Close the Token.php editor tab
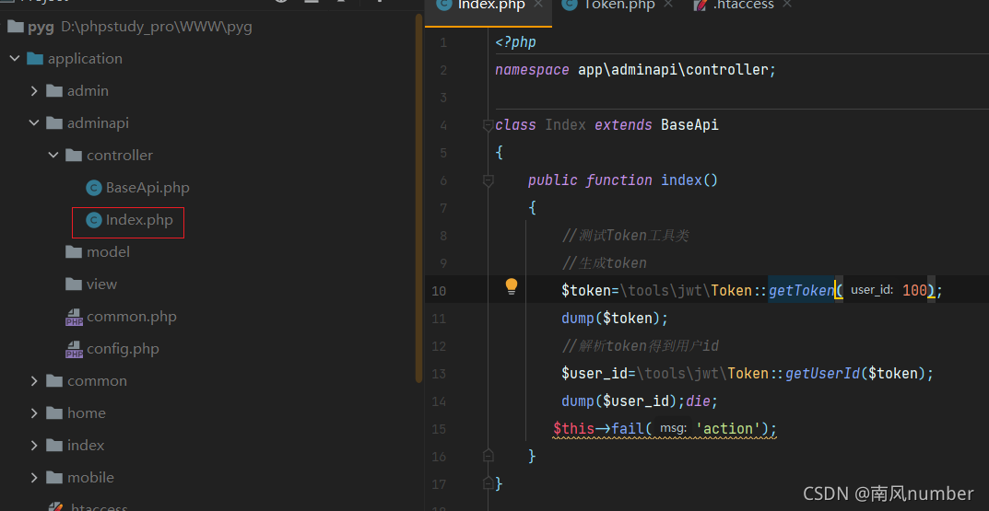This screenshot has width=989, height=511. point(668,4)
